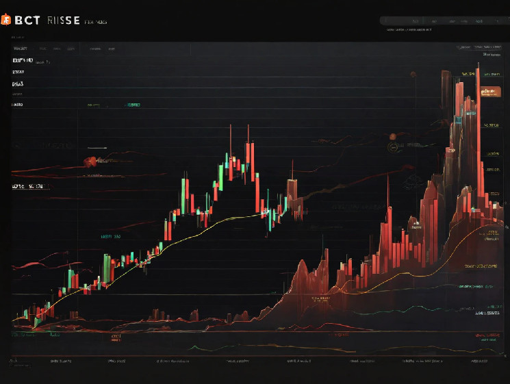The image size is (510, 384).
Task: Click the orange price tag on right axis
Action: click(490, 92)
